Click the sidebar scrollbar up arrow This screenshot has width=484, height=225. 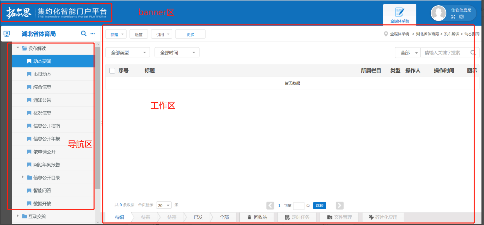98,44
